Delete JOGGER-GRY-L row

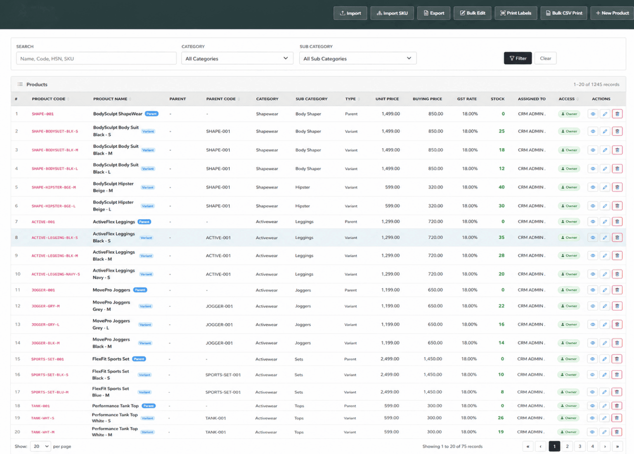pyautogui.click(x=617, y=324)
